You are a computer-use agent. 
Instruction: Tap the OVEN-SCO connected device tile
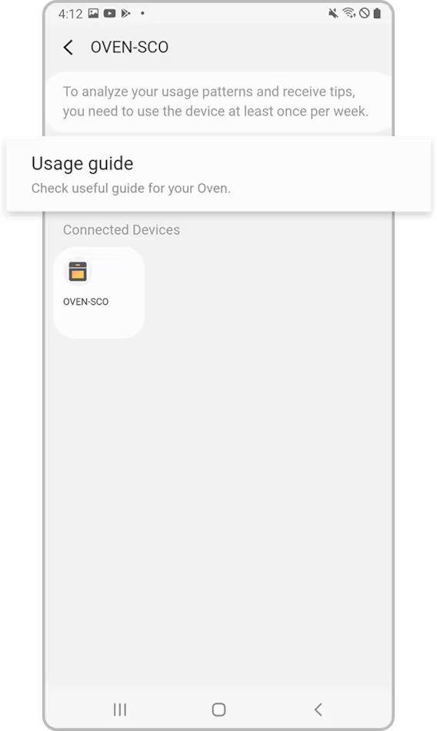(x=99, y=292)
